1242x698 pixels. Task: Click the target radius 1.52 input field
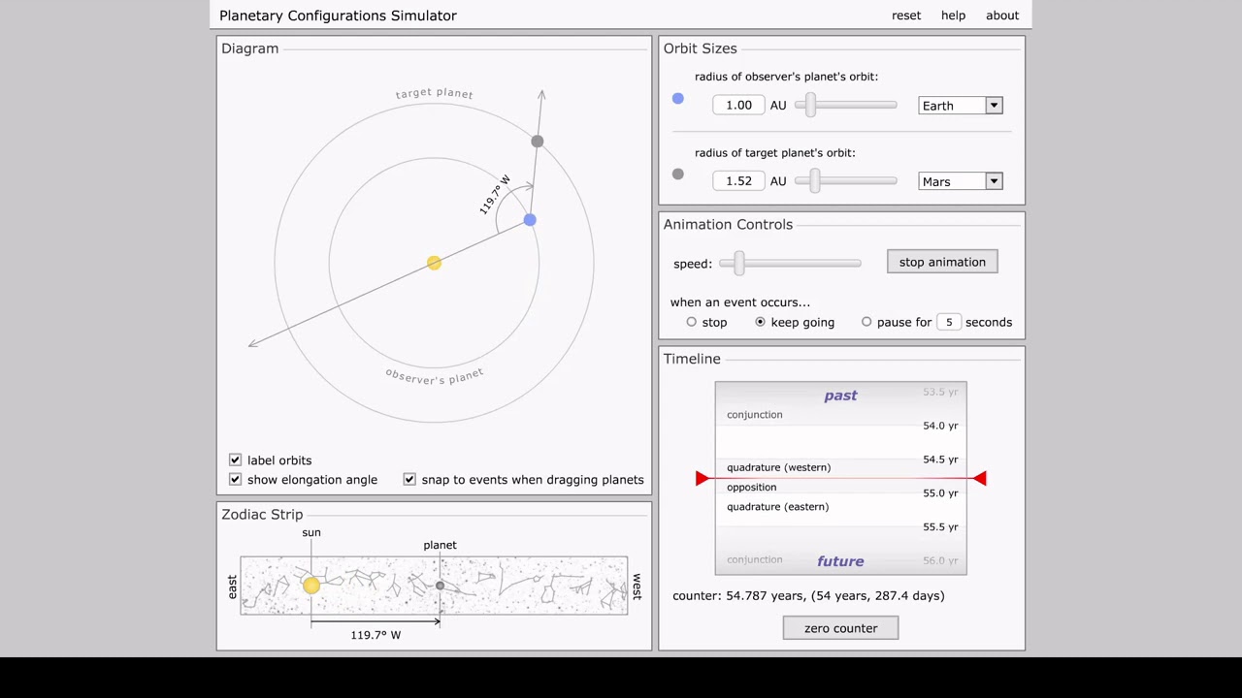point(738,181)
